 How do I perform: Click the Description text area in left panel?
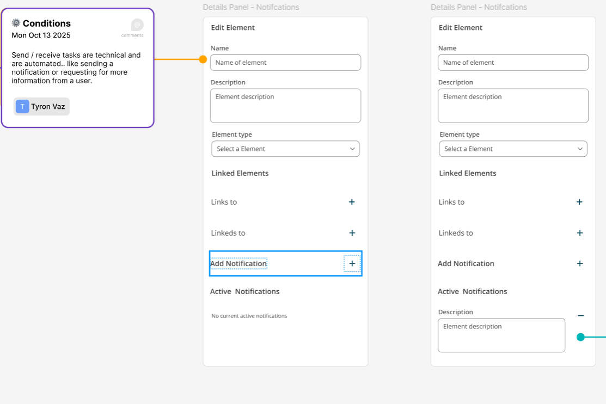285,106
